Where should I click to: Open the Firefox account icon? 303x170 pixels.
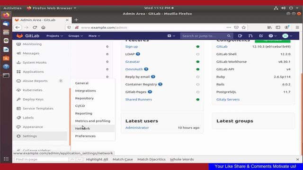287,27
